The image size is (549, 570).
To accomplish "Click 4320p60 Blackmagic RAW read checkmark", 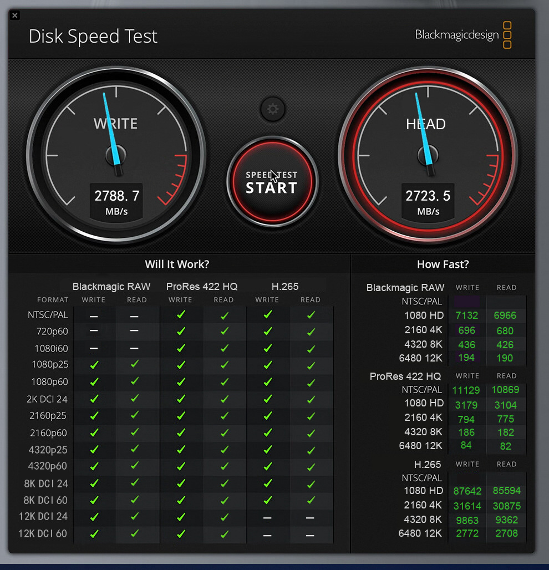I will tap(135, 465).
